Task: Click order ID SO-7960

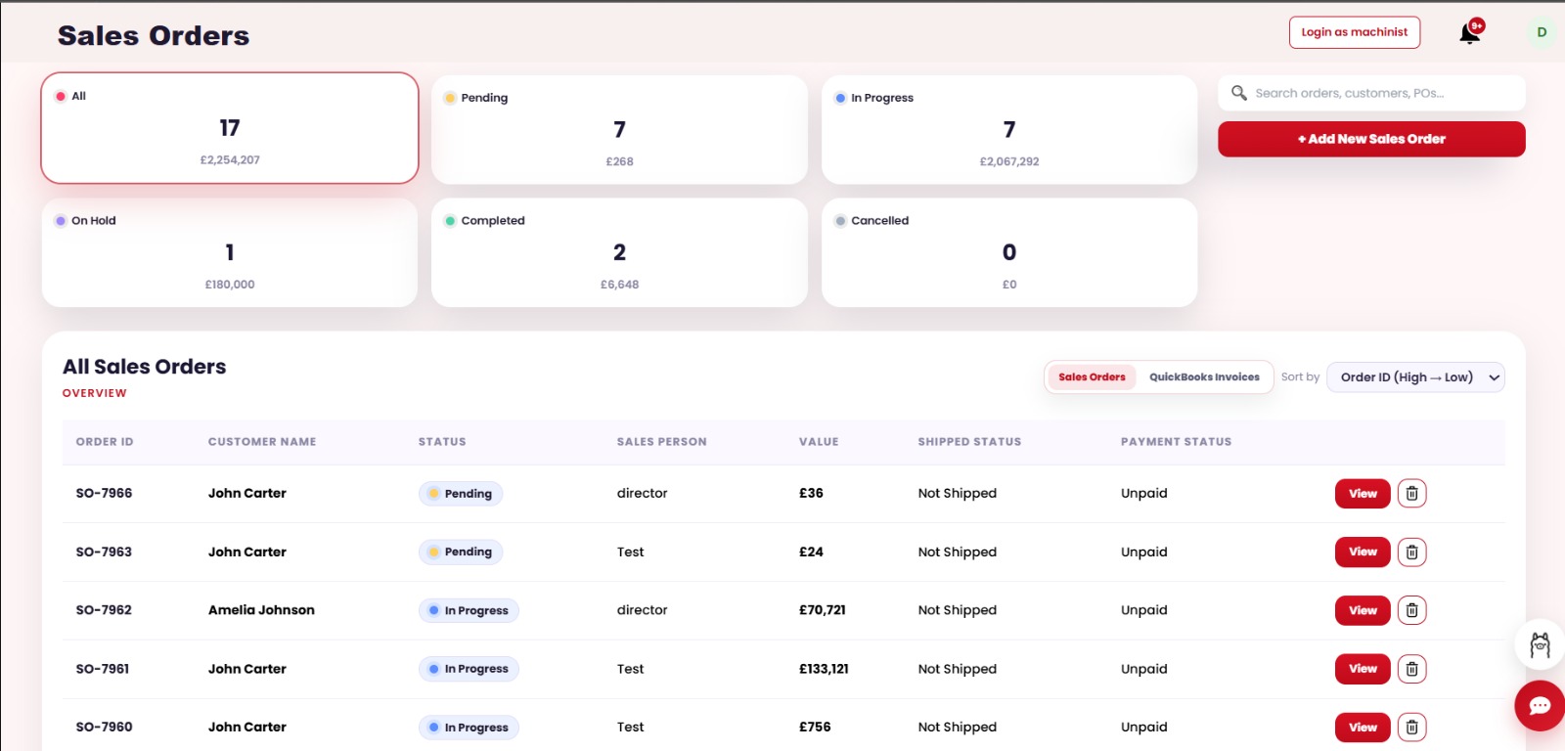Action: click(104, 727)
